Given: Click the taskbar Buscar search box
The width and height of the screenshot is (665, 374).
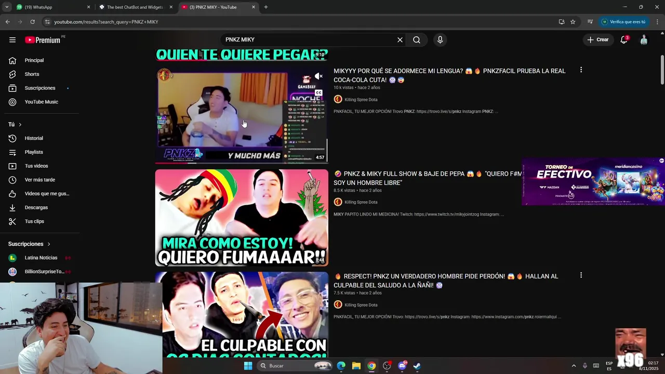Looking at the screenshot, I should (x=295, y=366).
